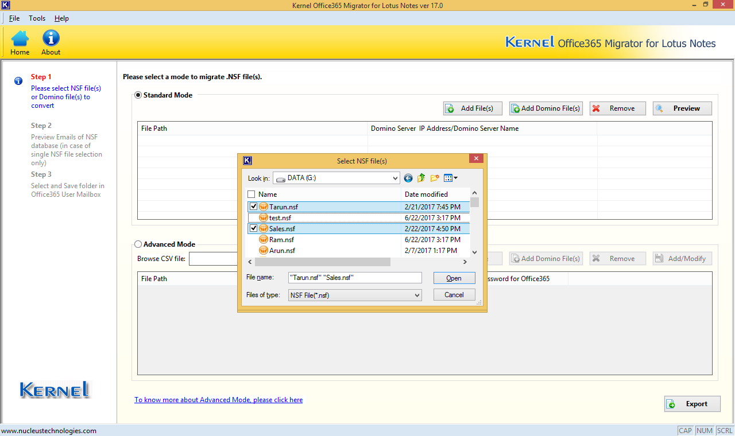Viewport: 735px width, 436px height.
Task: Open the Tools menu
Action: [x=37, y=18]
